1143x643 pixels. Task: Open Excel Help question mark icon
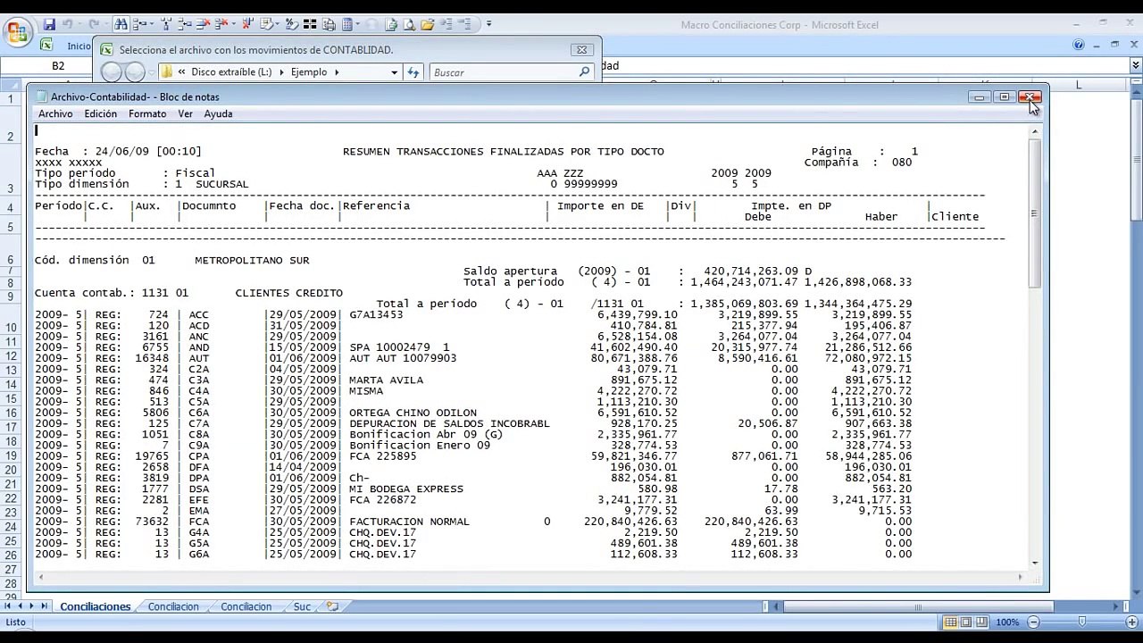coord(1079,45)
